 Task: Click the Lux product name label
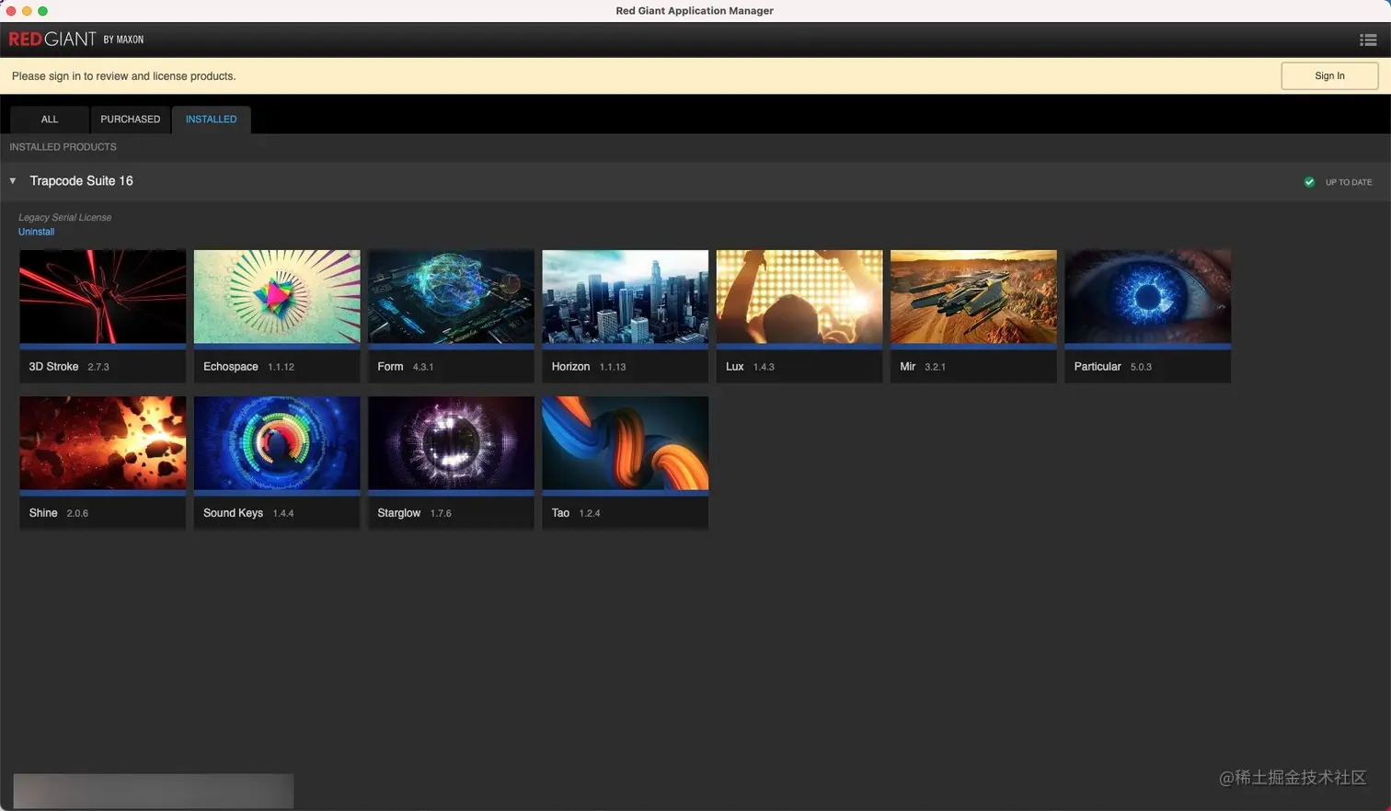[x=734, y=367]
